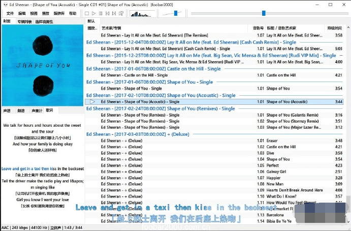351x231 pixels.
Task: Select the Eraser track
Action: coord(214,141)
